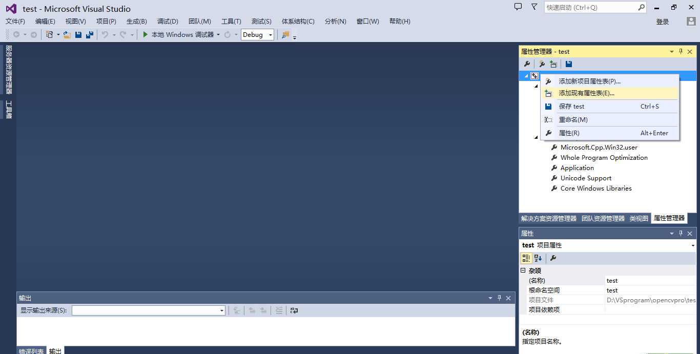Click the Navigate Backward toolbar icon

point(16,34)
